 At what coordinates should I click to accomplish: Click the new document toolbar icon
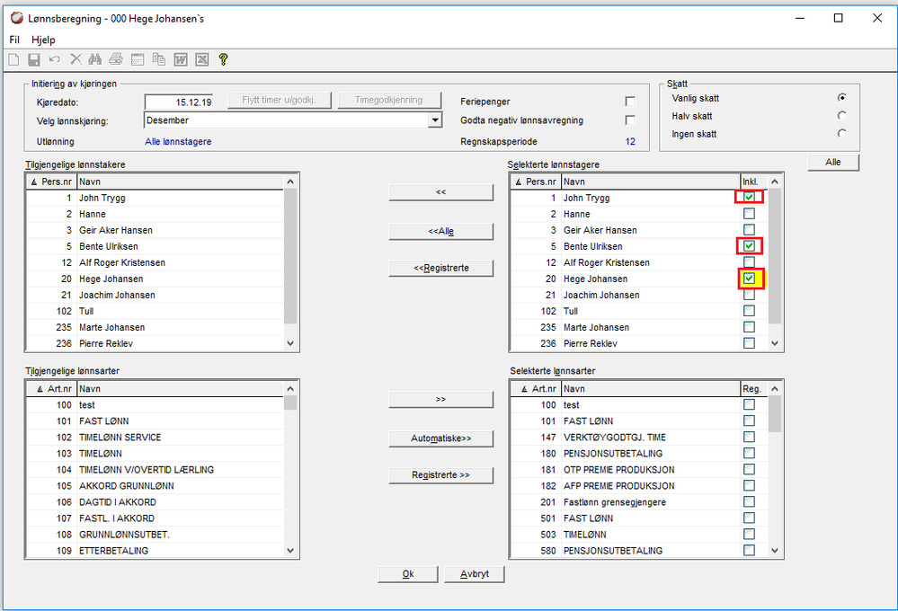pyautogui.click(x=13, y=60)
